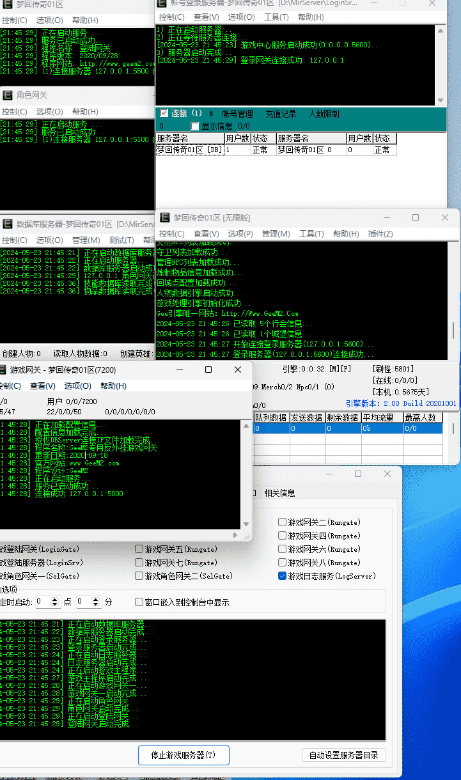The image size is (461, 780).
Task: Check 窗口嵌入到控制台中显示 option
Action: 139,602
